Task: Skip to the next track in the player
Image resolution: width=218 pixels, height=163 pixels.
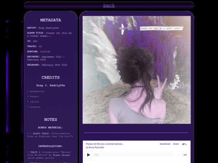Action: pyautogui.click(x=185, y=155)
